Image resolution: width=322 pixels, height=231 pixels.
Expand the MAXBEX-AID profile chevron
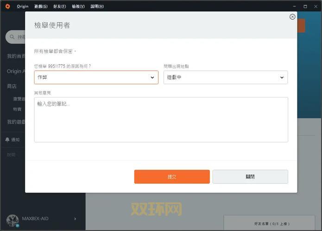pos(75,219)
